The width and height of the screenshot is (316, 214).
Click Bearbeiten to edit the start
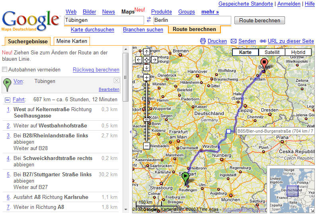pyautogui.click(x=109, y=89)
